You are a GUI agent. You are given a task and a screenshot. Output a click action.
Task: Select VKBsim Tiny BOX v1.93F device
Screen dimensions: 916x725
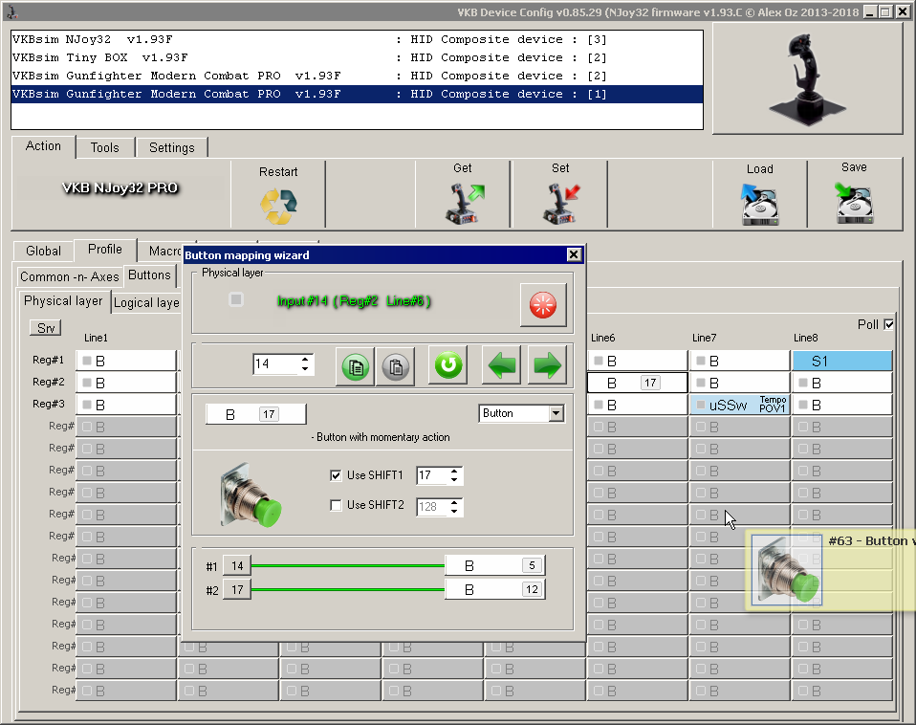(x=357, y=57)
